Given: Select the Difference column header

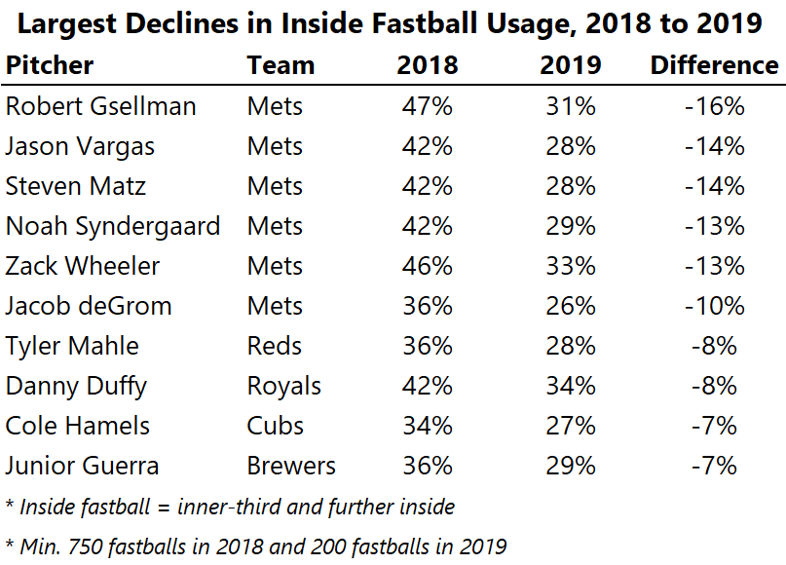Looking at the screenshot, I should pos(714,65).
